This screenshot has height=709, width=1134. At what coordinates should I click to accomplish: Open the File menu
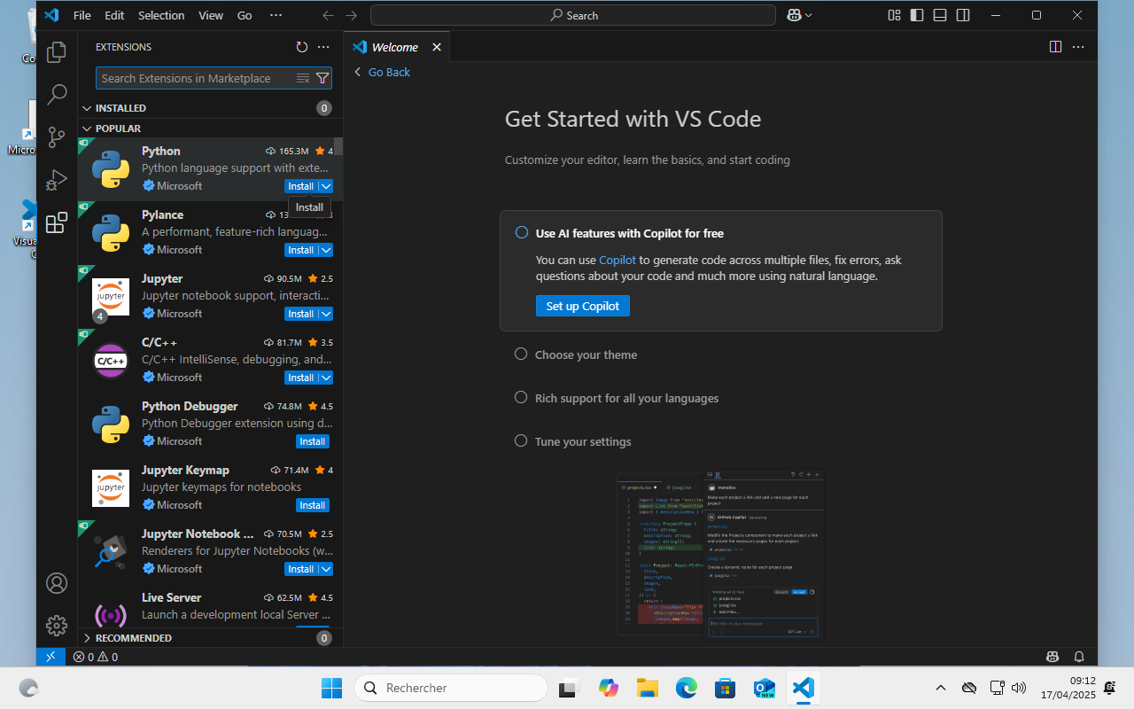82,15
